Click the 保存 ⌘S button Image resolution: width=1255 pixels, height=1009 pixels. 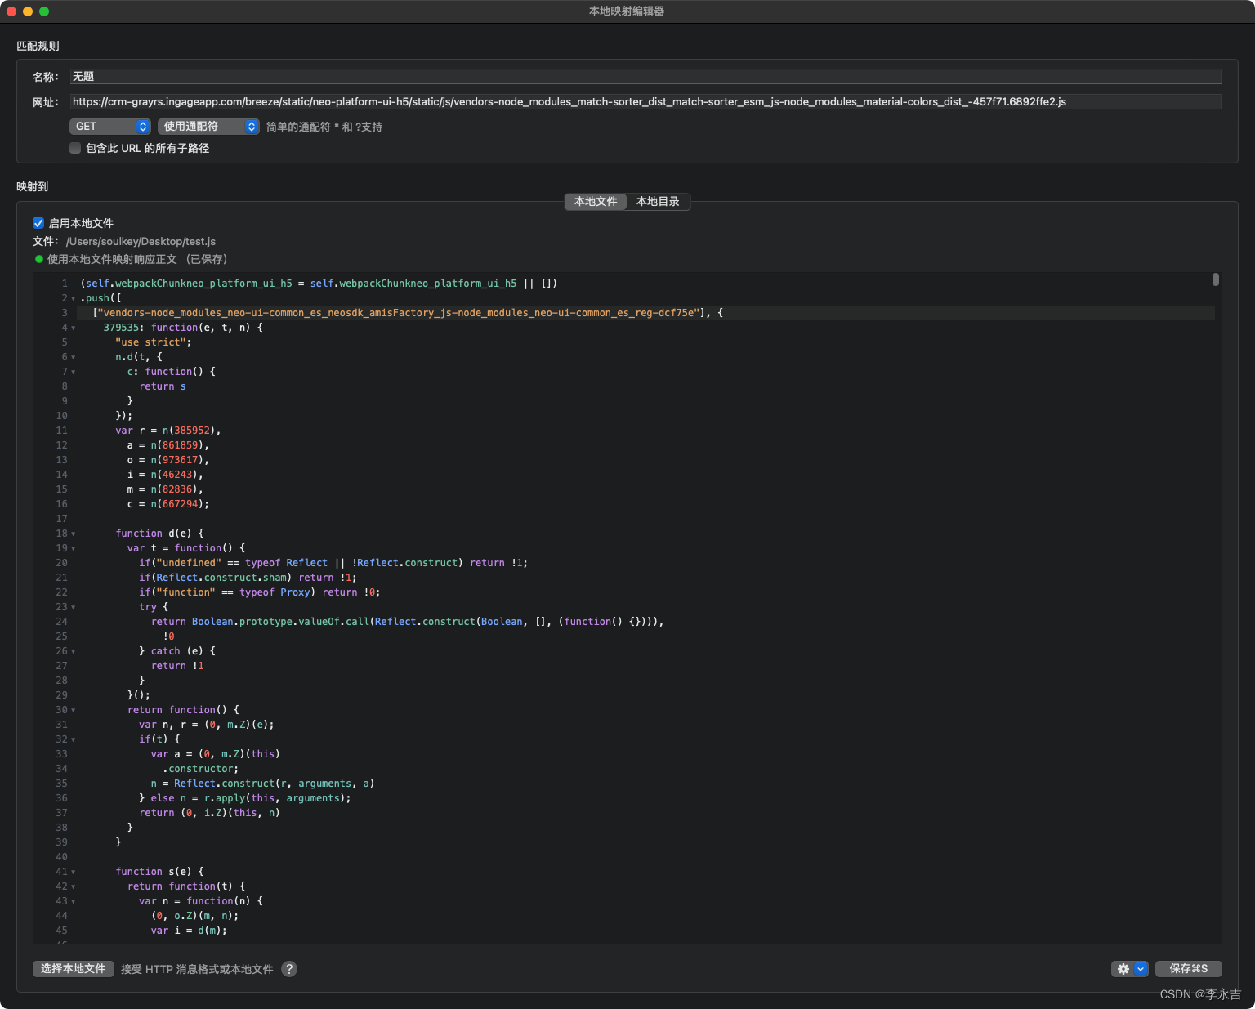pos(1188,969)
